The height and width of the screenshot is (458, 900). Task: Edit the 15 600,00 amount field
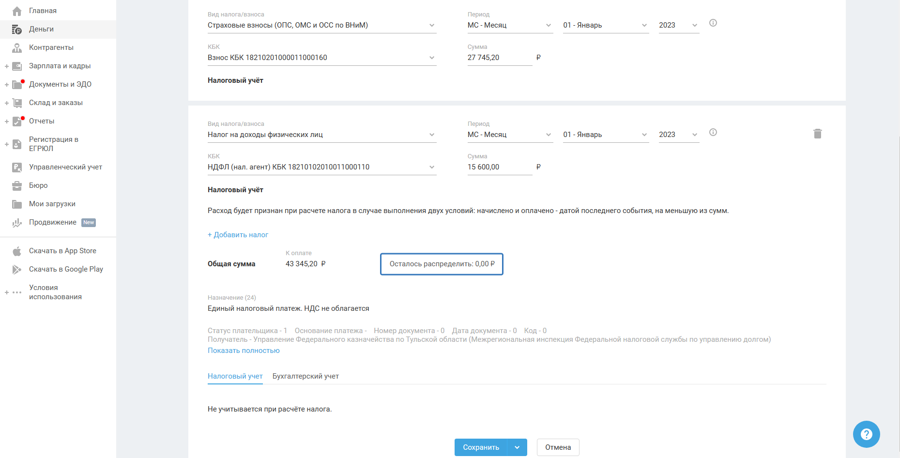[x=499, y=167]
